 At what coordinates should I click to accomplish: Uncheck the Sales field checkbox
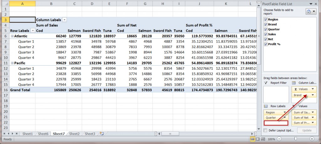click(x=266, y=34)
